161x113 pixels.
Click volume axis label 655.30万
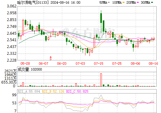(x=9, y=82)
